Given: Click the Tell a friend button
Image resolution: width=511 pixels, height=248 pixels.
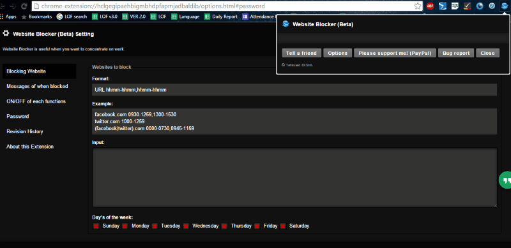Looking at the screenshot, I should [x=301, y=53].
